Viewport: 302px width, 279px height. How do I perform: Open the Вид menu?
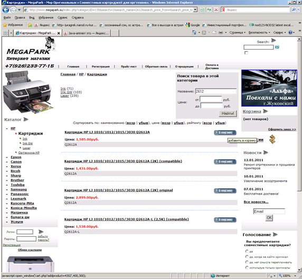coord(32,17)
